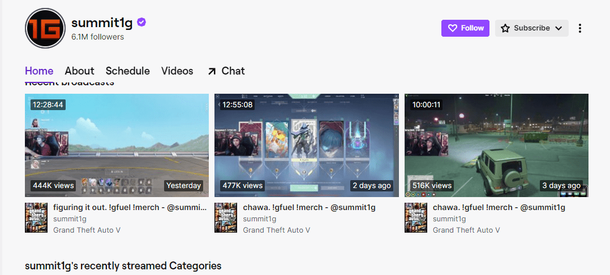Click the '2 days ago' date label
Image resolution: width=610 pixels, height=275 pixels.
pos(372,186)
